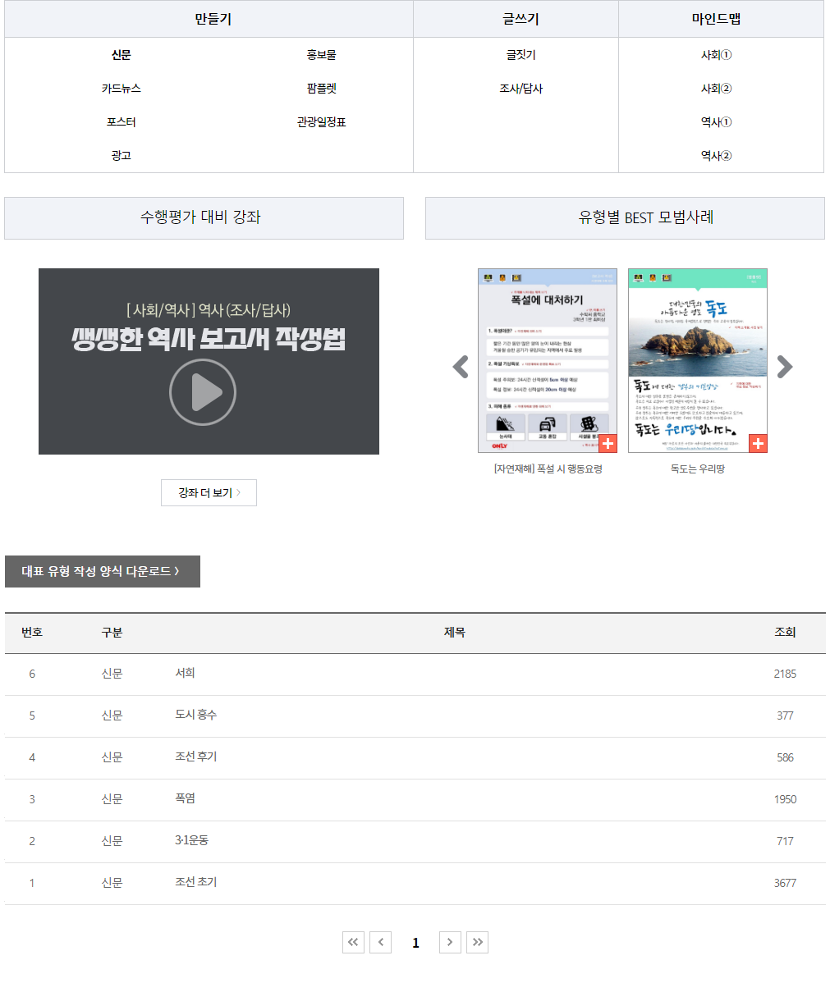The image size is (830, 983).
Task: Open 사회② mind map
Action: (x=717, y=89)
